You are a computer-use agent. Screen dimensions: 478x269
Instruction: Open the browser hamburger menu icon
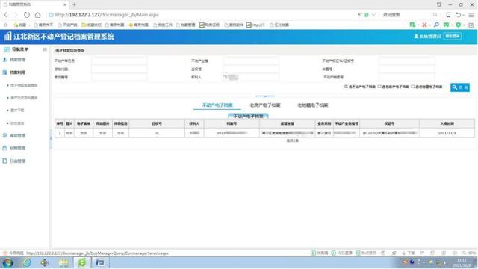point(471,15)
